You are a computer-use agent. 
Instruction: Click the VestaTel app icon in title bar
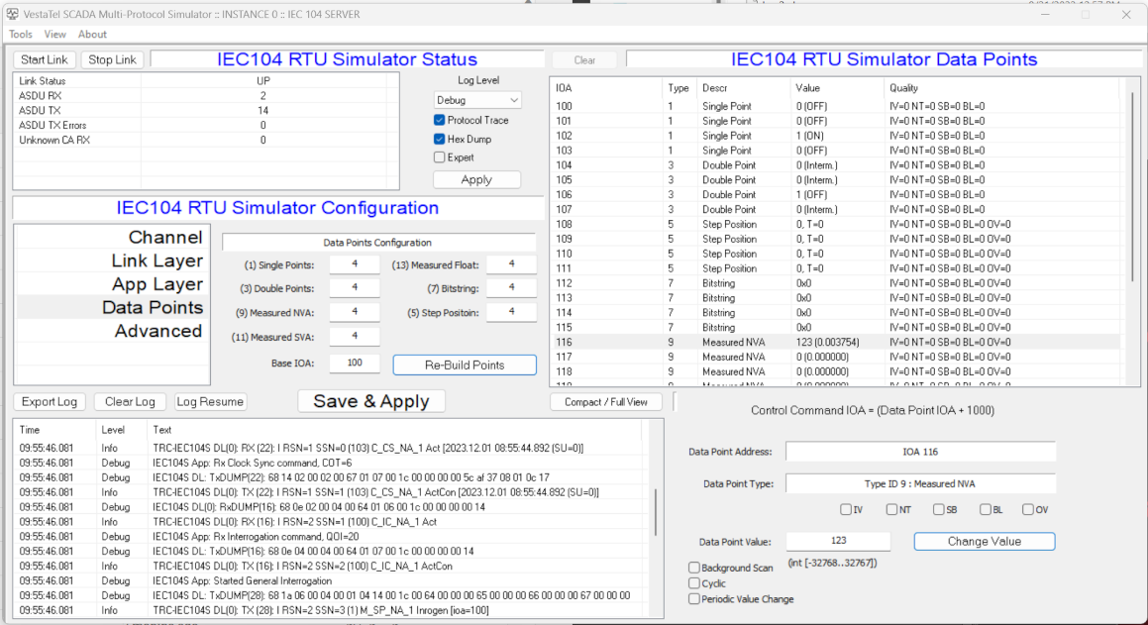click(x=13, y=15)
